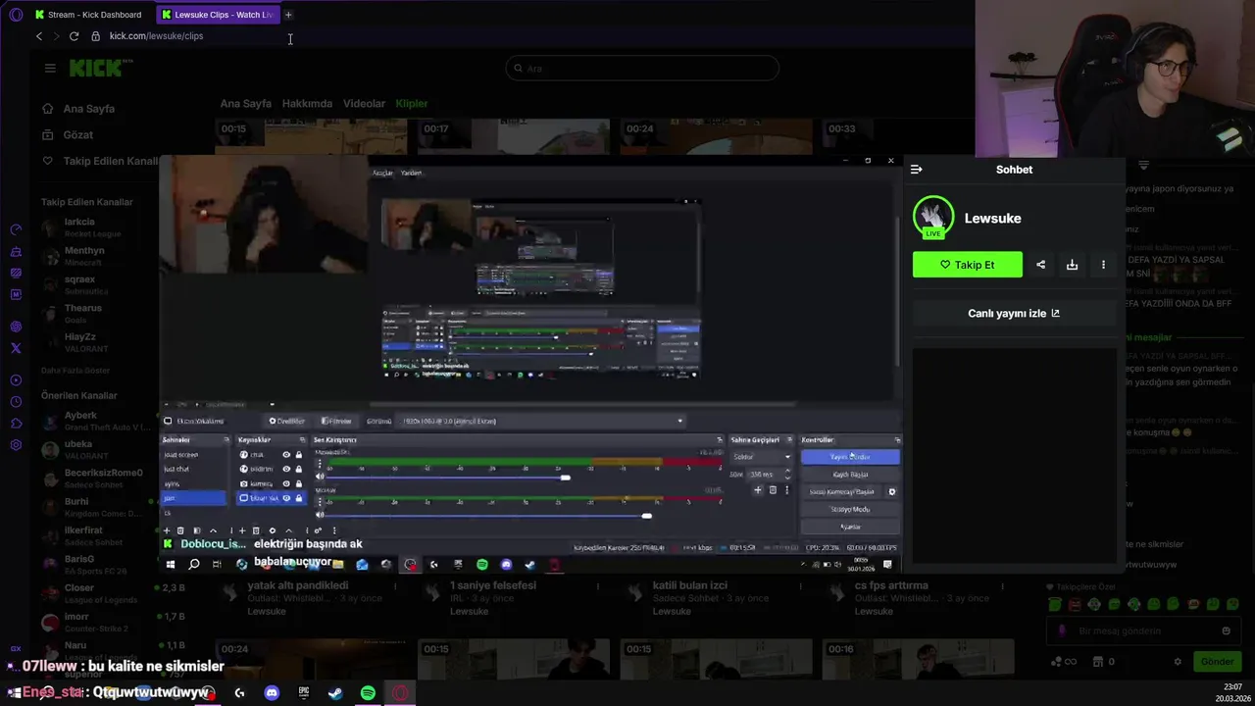The height and width of the screenshot is (706, 1255).
Task: Follow Lewsuke with Takip Et button
Action: coord(968,265)
